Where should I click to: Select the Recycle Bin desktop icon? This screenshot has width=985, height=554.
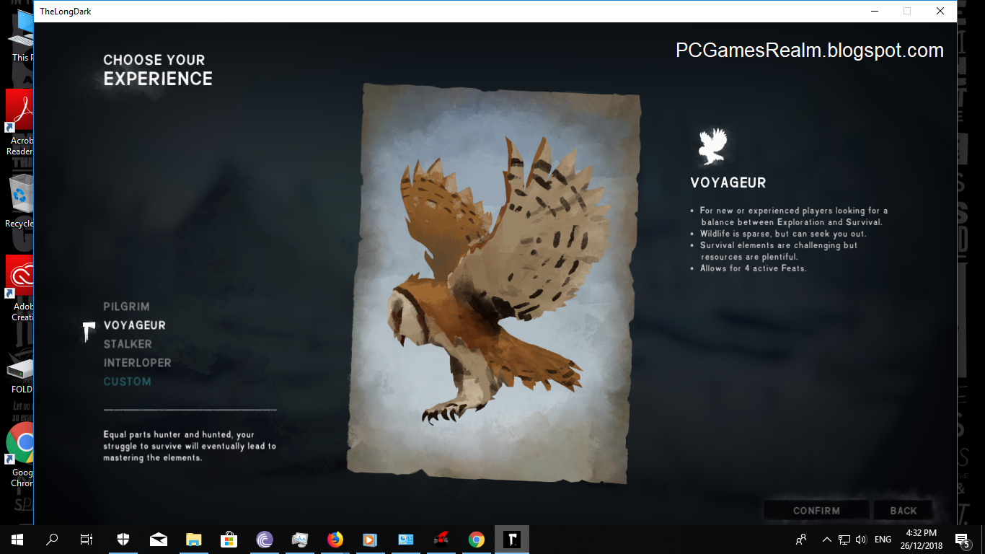20,201
